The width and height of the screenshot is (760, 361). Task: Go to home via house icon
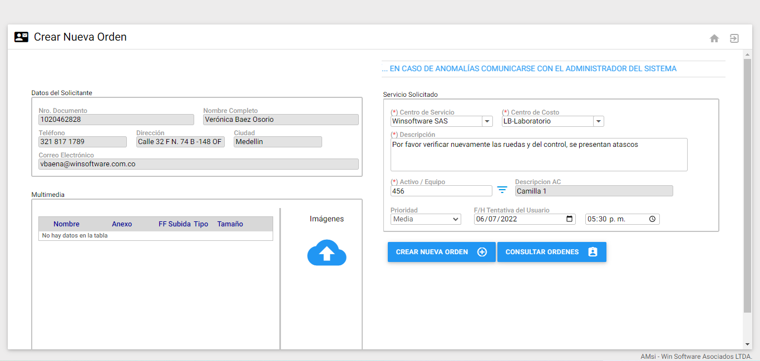[x=714, y=38]
